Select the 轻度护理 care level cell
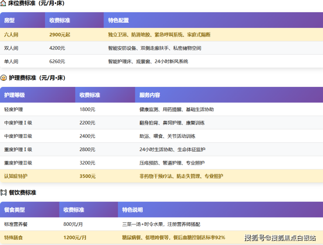The width and height of the screenshot is (323, 245). (14, 110)
